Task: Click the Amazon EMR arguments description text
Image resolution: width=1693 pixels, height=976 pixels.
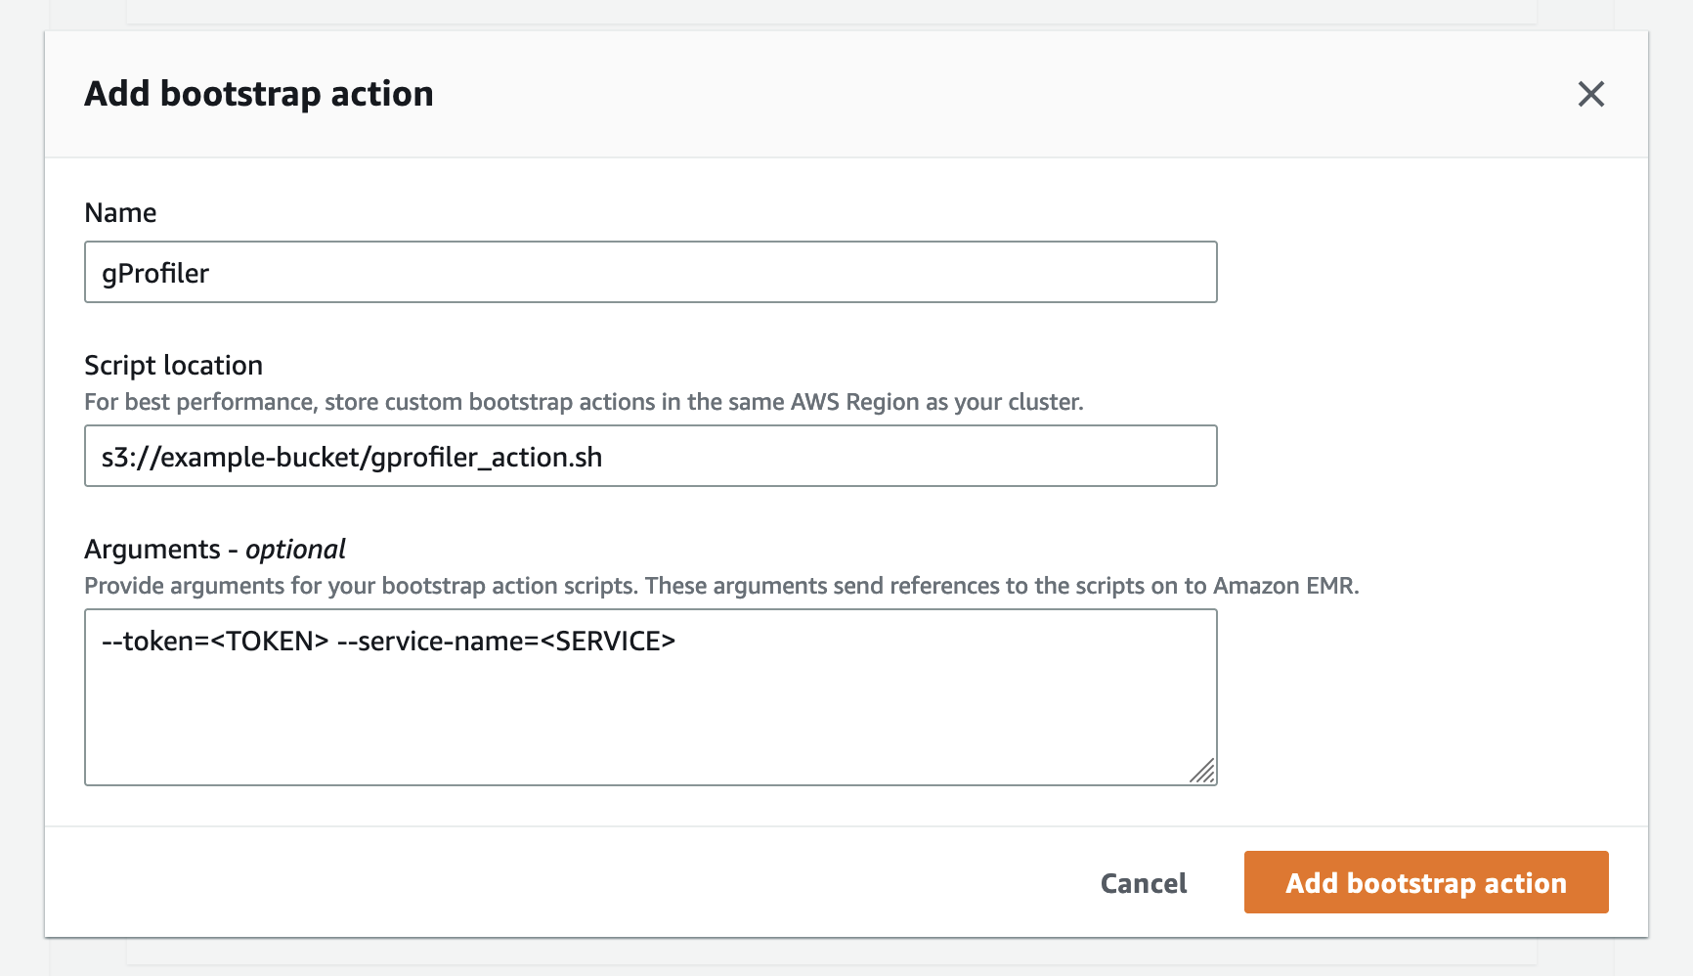Action: [x=720, y=586]
